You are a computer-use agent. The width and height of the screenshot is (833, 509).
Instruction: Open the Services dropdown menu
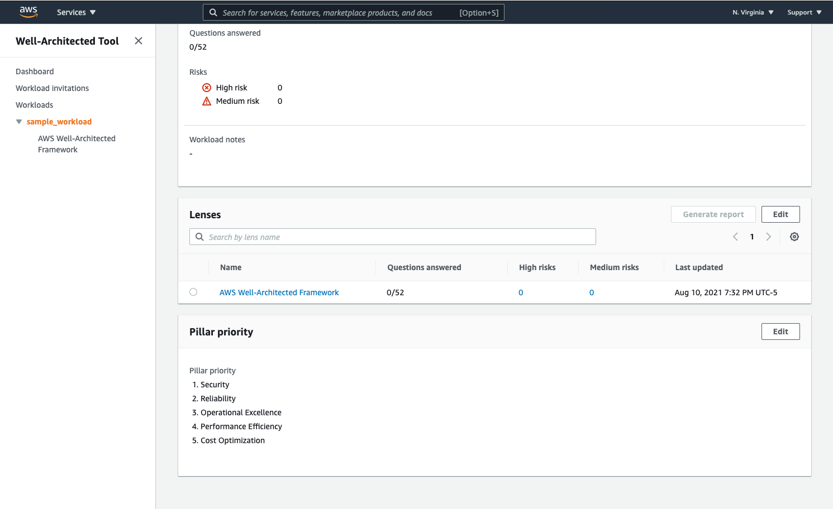[76, 12]
